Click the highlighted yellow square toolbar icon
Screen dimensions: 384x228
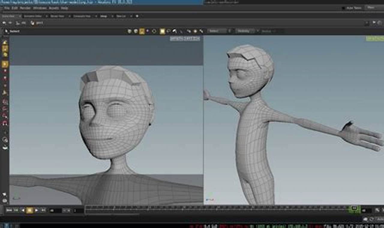click(162, 31)
